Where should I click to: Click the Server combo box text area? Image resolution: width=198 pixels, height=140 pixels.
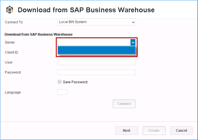94,42
